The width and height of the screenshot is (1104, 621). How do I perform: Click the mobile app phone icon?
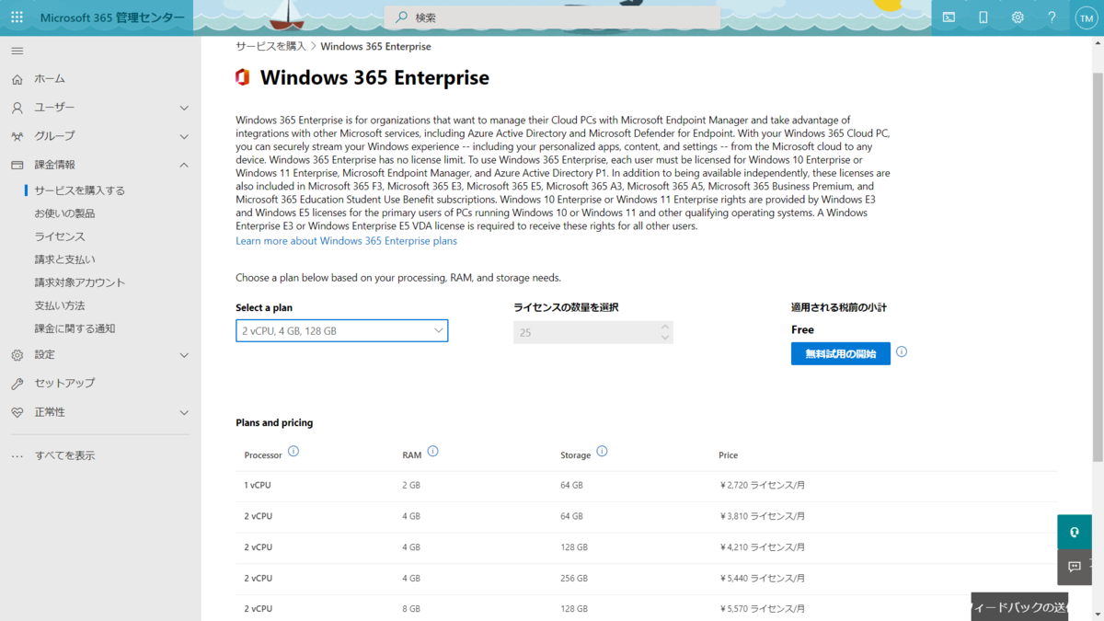(983, 17)
